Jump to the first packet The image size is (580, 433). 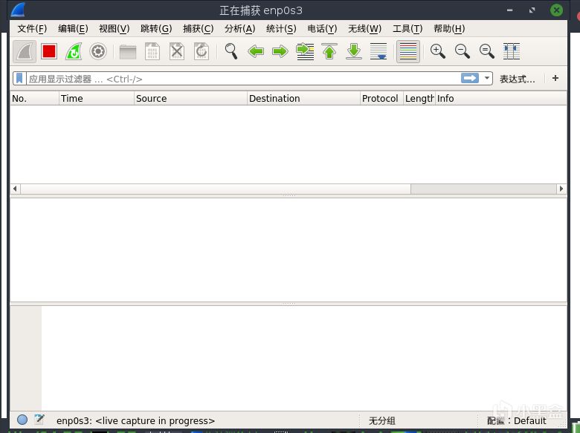(329, 51)
